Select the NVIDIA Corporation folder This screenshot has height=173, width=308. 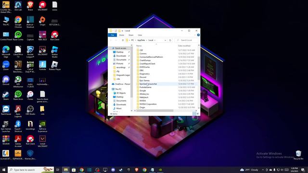[x=148, y=104]
